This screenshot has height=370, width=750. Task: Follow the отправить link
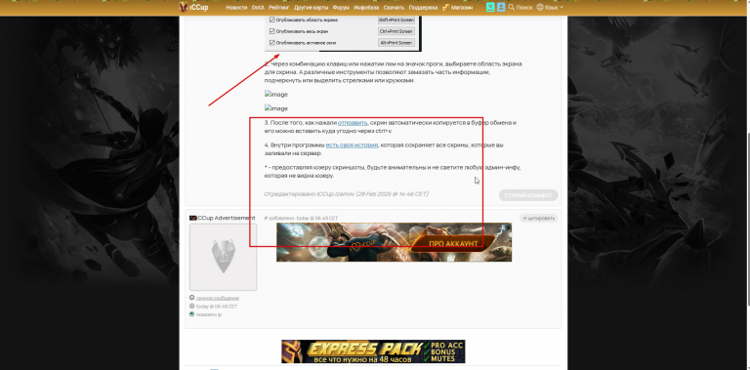[x=353, y=123]
